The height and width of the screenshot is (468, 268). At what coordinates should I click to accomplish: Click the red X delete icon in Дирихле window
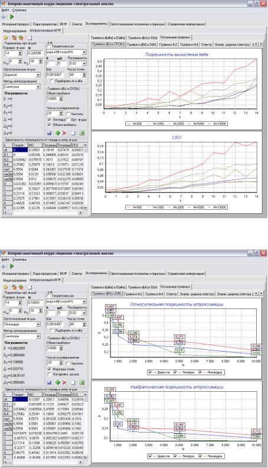coord(64,133)
